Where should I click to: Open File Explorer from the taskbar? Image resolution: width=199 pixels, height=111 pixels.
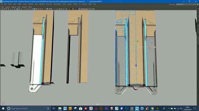pos(60,108)
